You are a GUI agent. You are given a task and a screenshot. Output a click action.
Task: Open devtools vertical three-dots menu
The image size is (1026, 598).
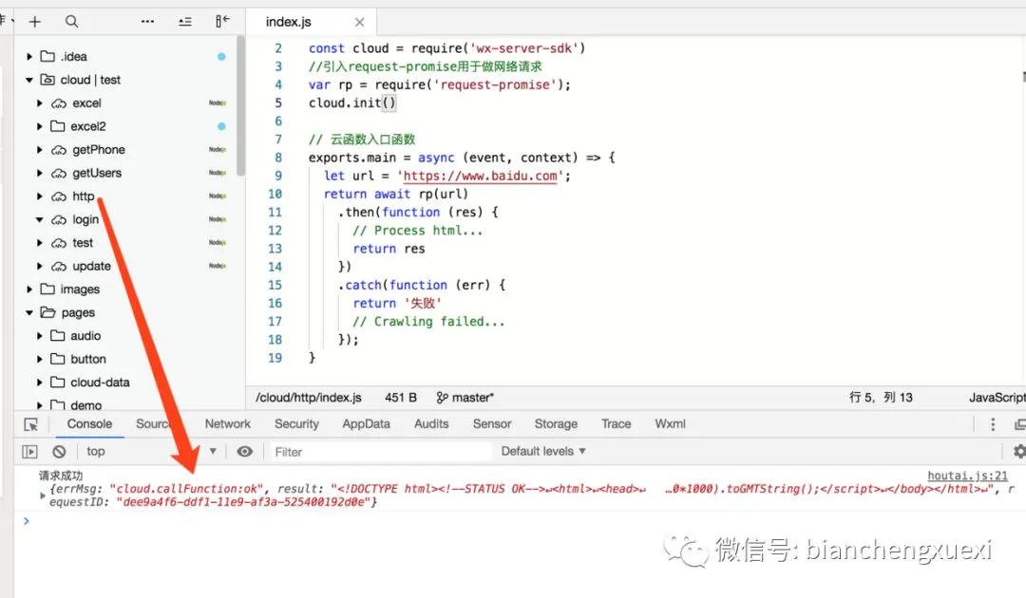click(x=993, y=424)
